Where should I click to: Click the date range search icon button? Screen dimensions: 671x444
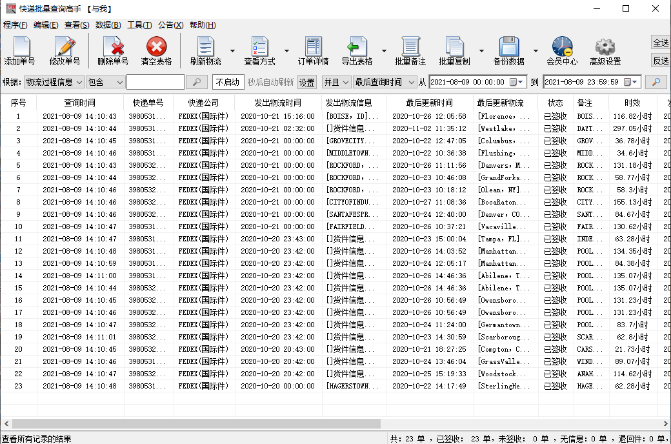[656, 82]
